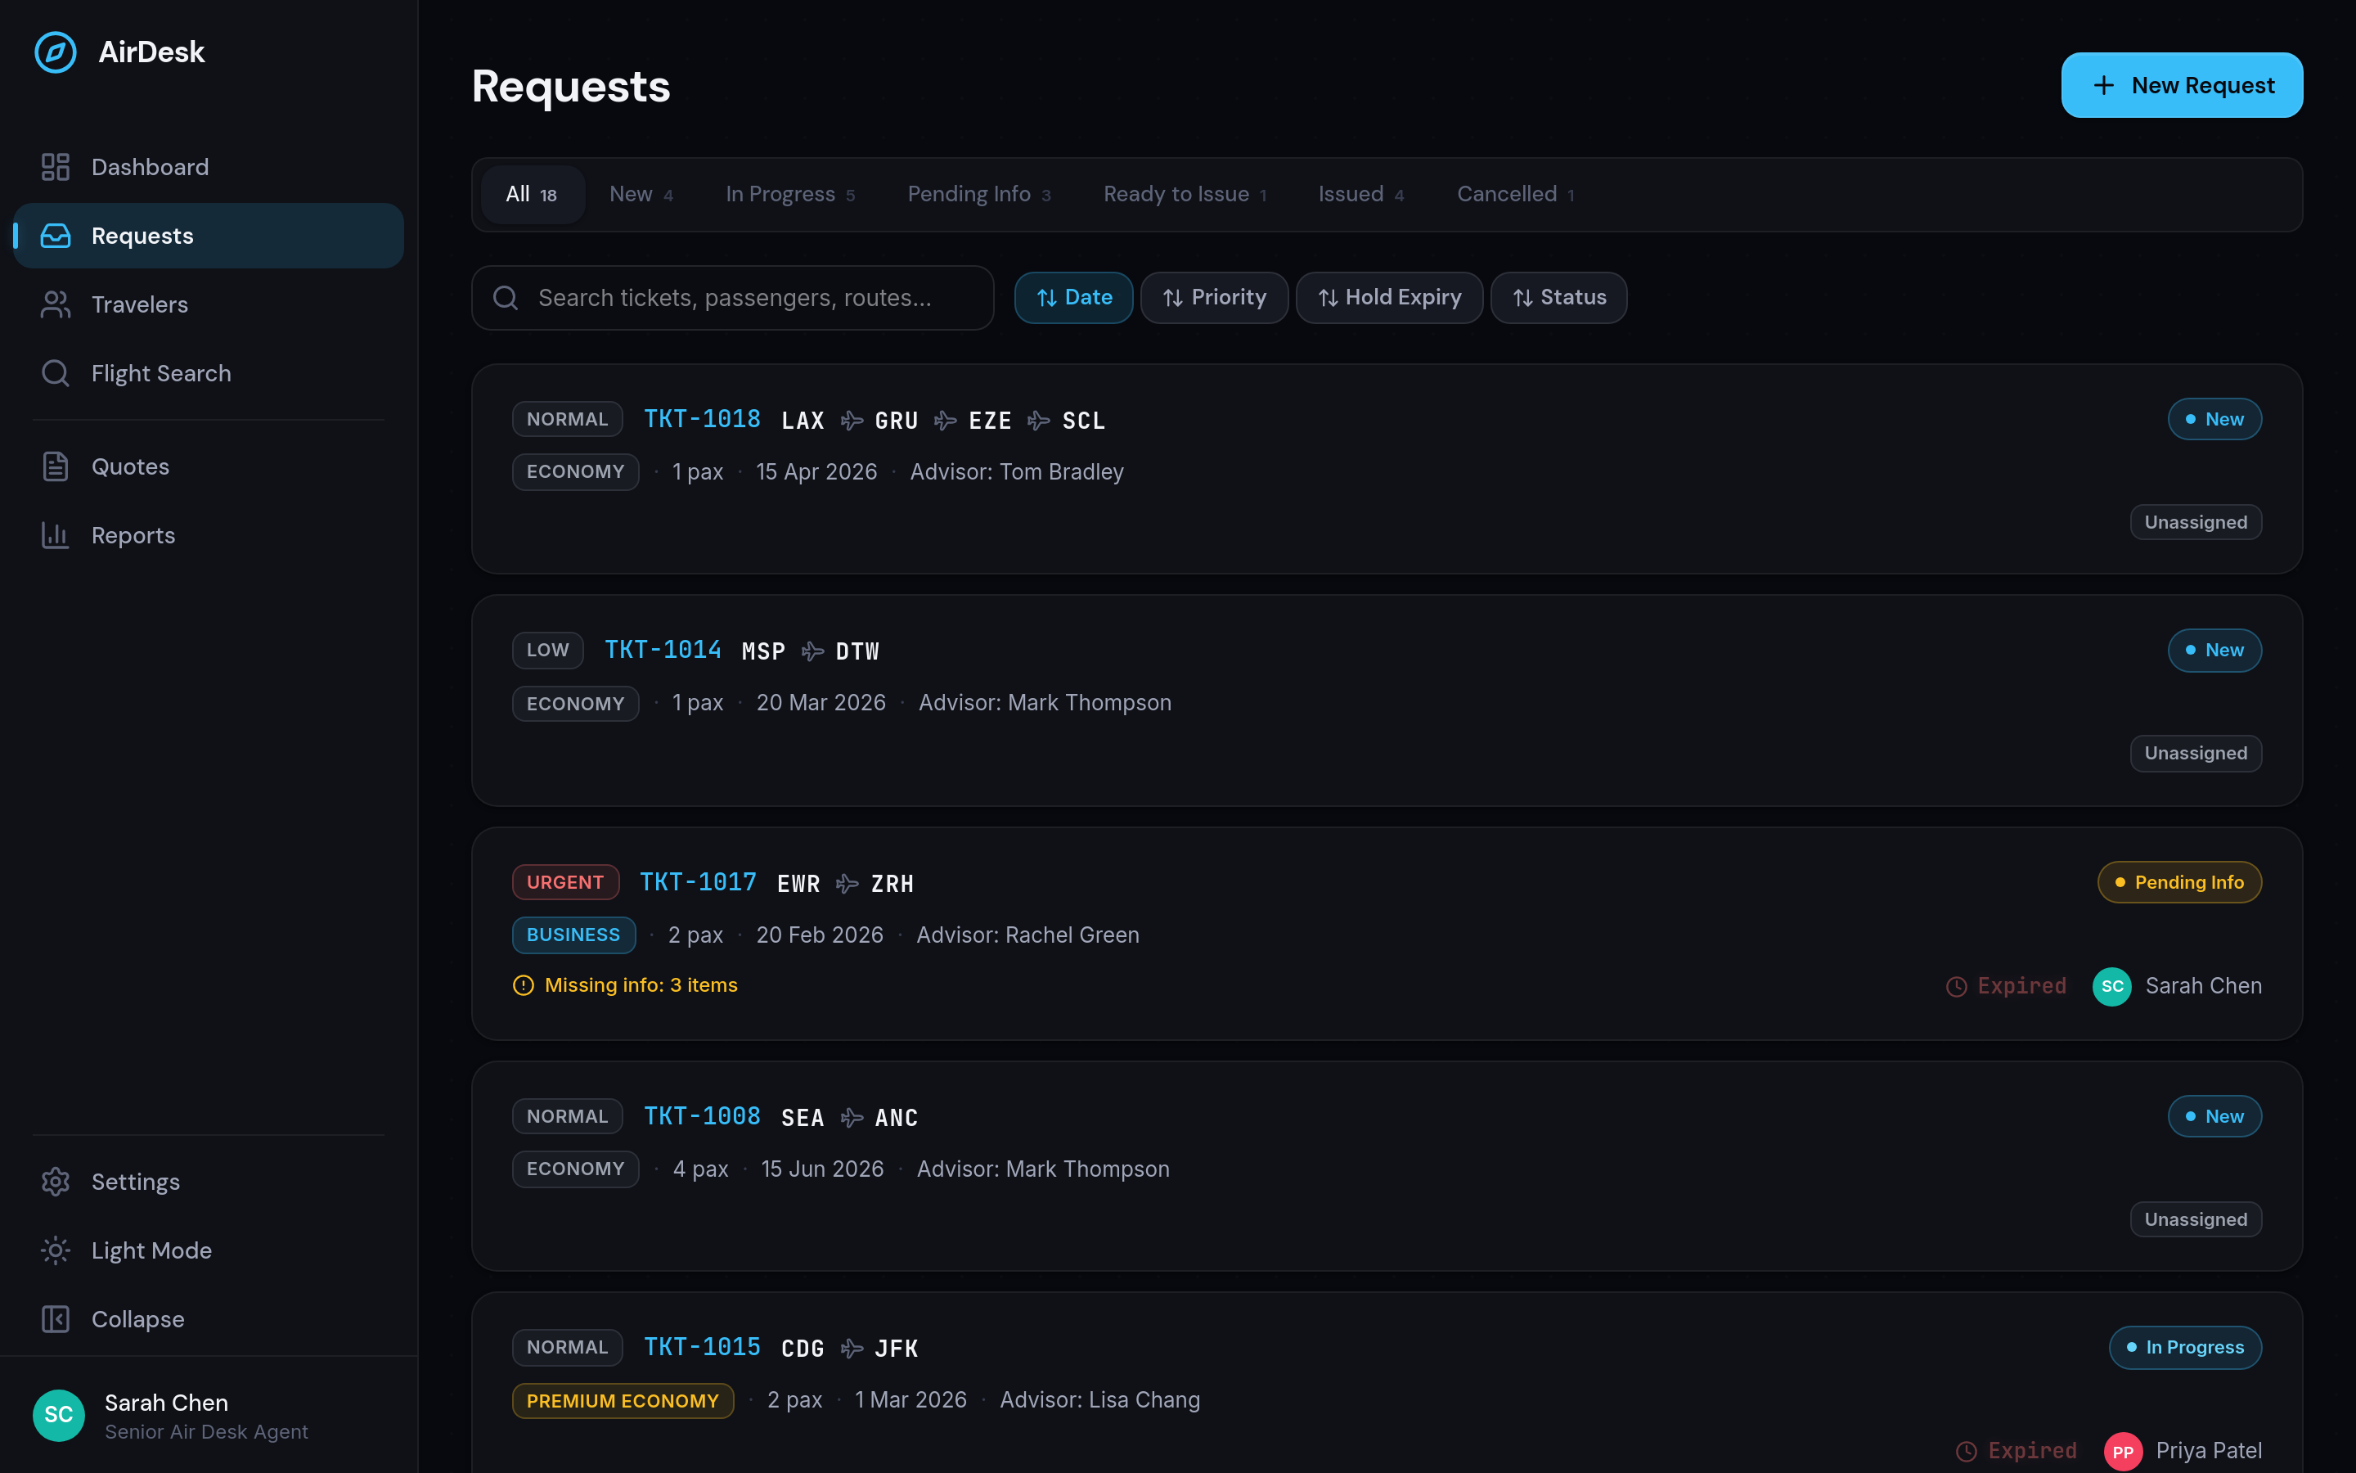Open the Reports chart icon
This screenshot has width=2356, height=1473.
[x=56, y=535]
